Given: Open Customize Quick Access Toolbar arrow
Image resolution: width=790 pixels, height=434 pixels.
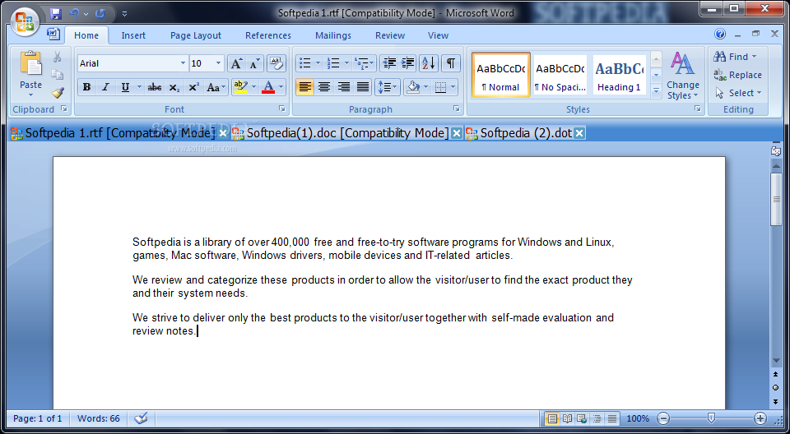Looking at the screenshot, I should pos(124,14).
